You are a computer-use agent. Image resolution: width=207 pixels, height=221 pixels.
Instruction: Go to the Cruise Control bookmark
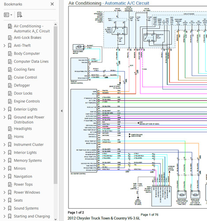[x=25, y=77]
